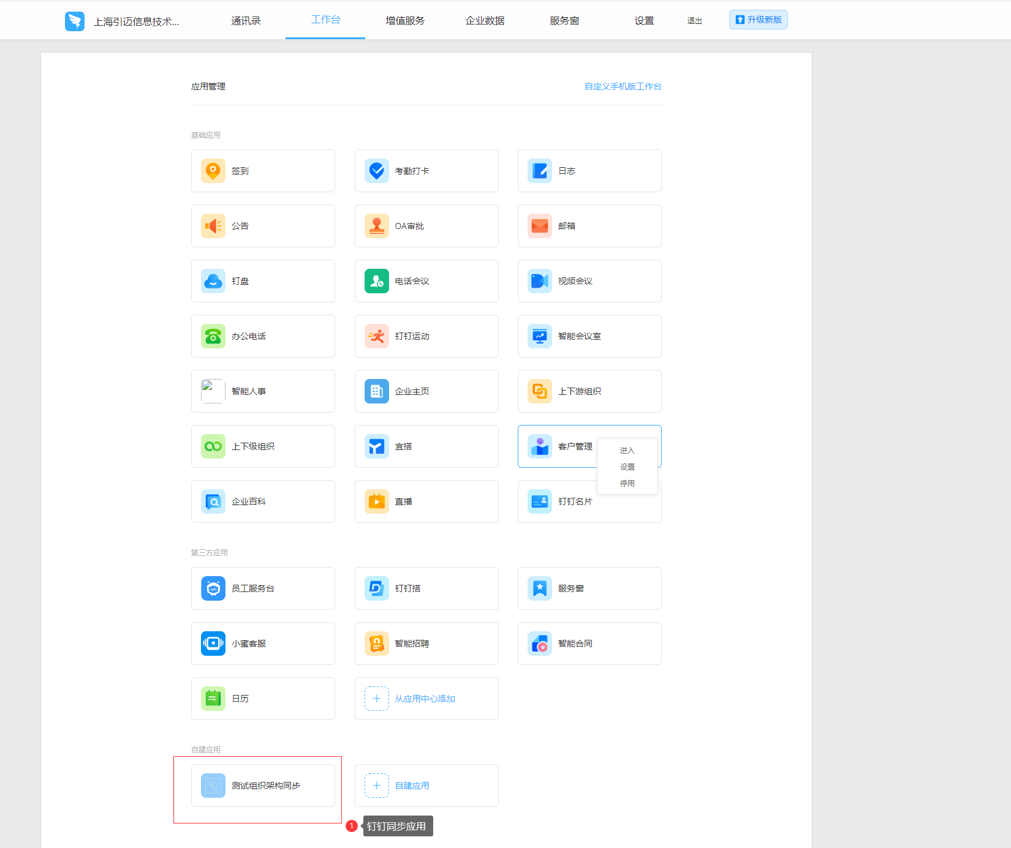Open the 邮箱 mail envelope icon
This screenshot has height=848, width=1011.
[540, 226]
